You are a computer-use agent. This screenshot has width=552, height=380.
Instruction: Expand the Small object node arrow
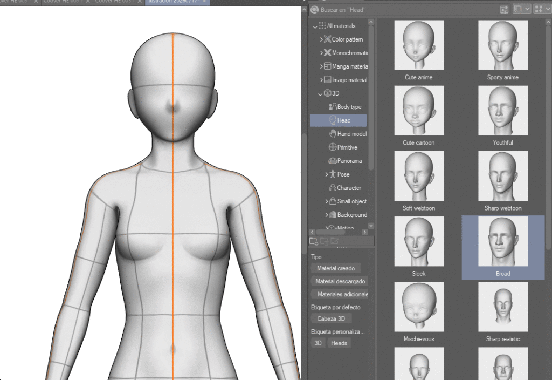click(326, 201)
